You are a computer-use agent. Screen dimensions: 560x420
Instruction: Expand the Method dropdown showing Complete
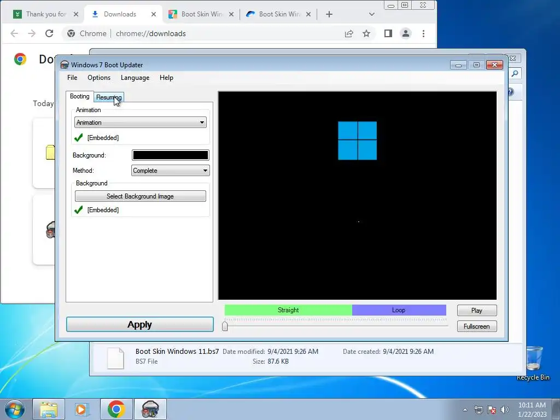tap(171, 171)
